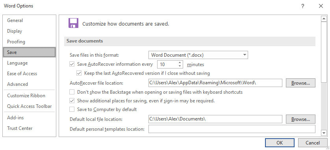Image resolution: width=330 pixels, height=150 pixels.
Task: Close the Word Options dialog
Action: [x=321, y=6]
